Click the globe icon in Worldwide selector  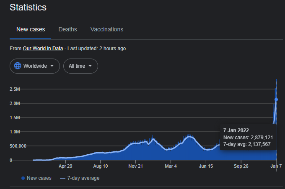18,66
